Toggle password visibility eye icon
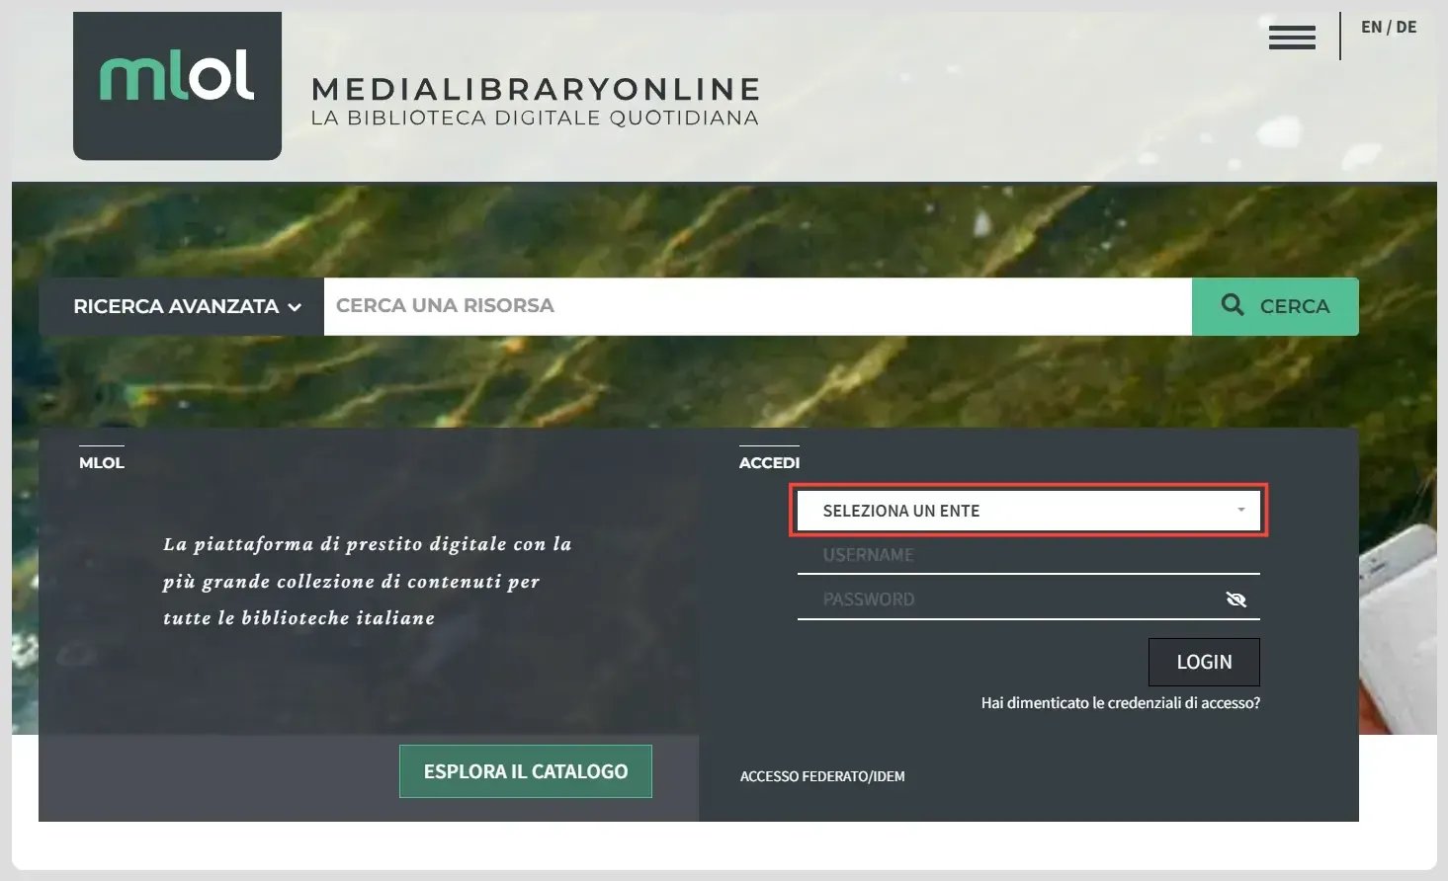This screenshot has height=881, width=1448. click(x=1235, y=600)
